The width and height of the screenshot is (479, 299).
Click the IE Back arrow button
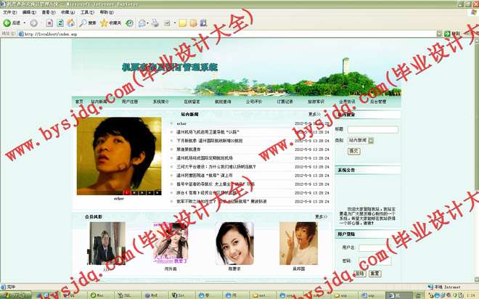[7, 23]
